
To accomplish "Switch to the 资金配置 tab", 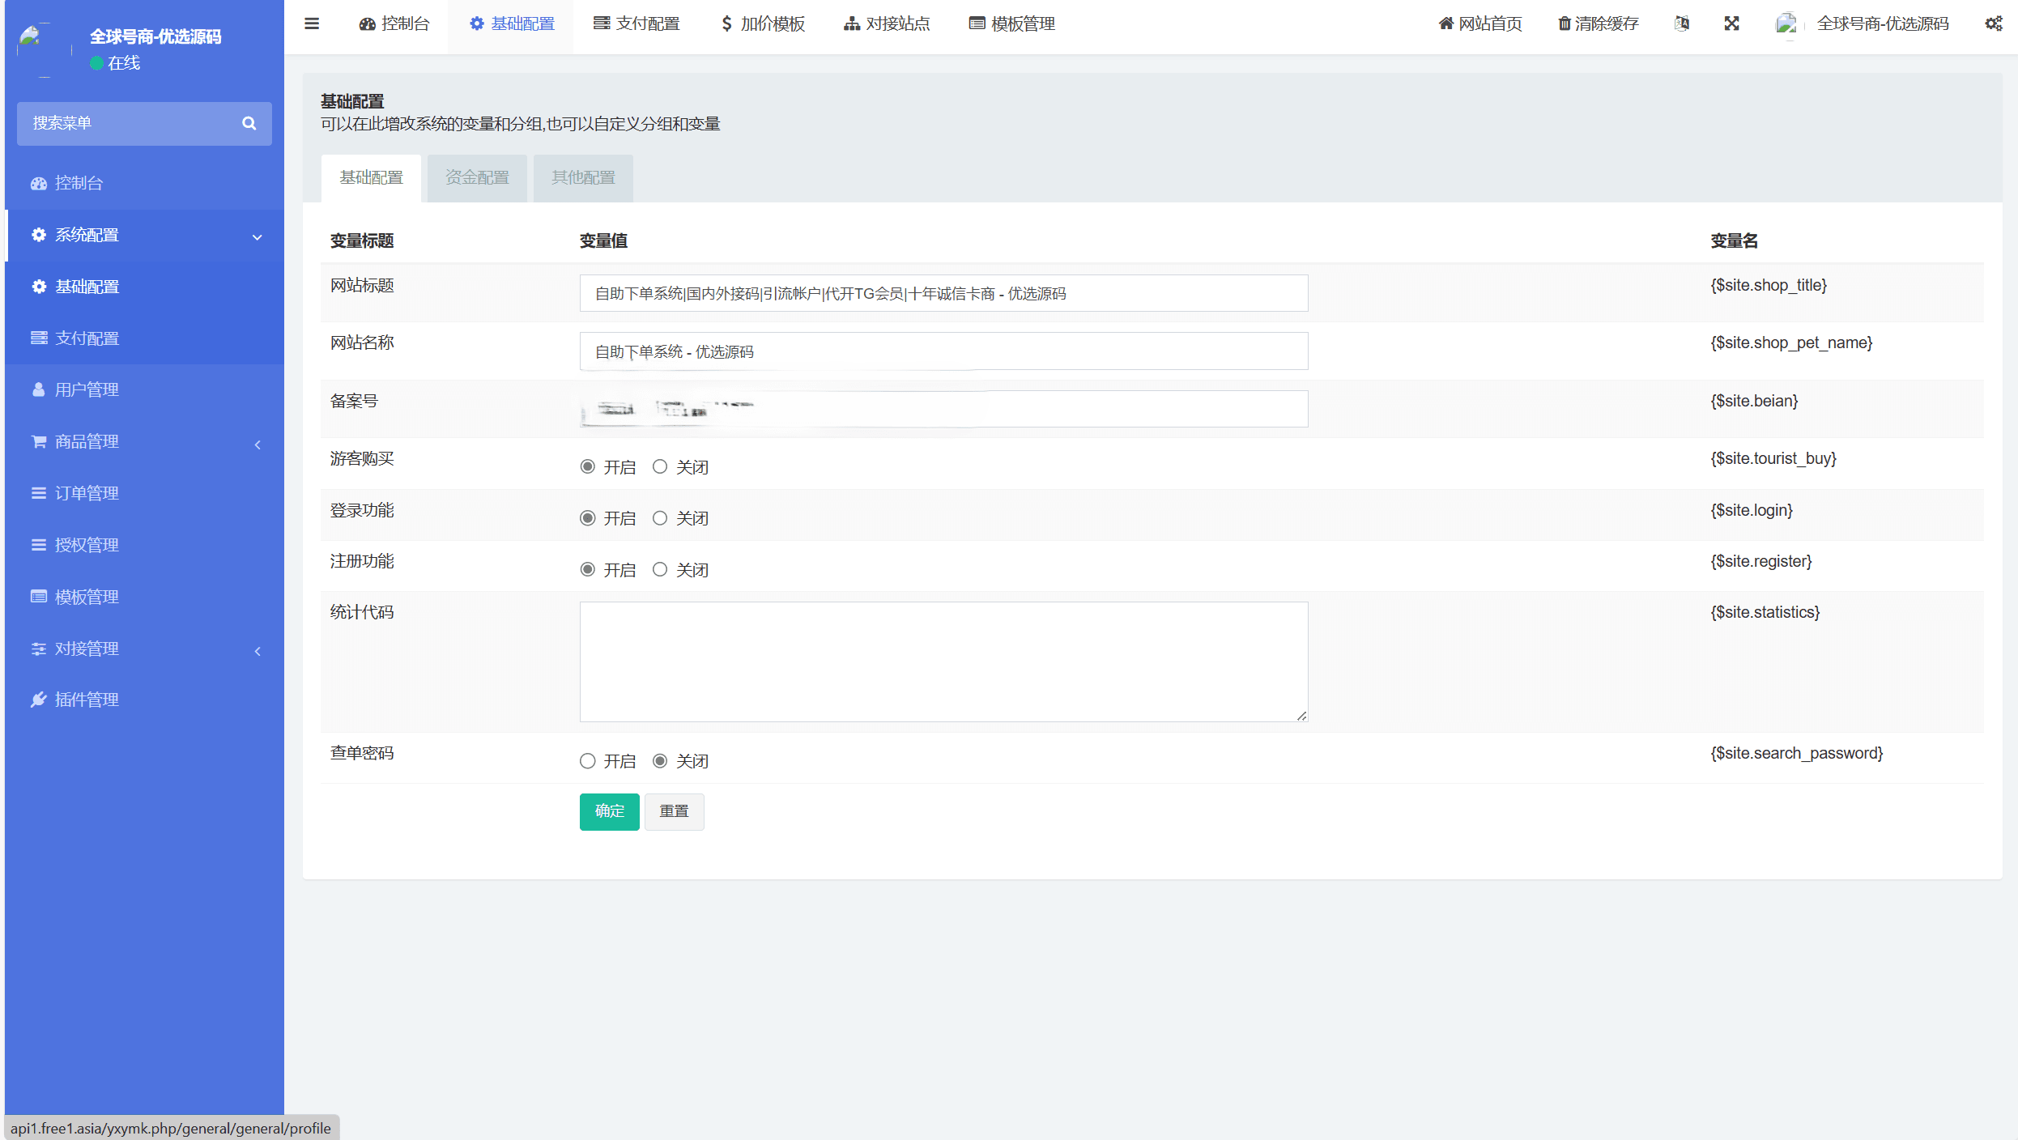I will point(477,177).
